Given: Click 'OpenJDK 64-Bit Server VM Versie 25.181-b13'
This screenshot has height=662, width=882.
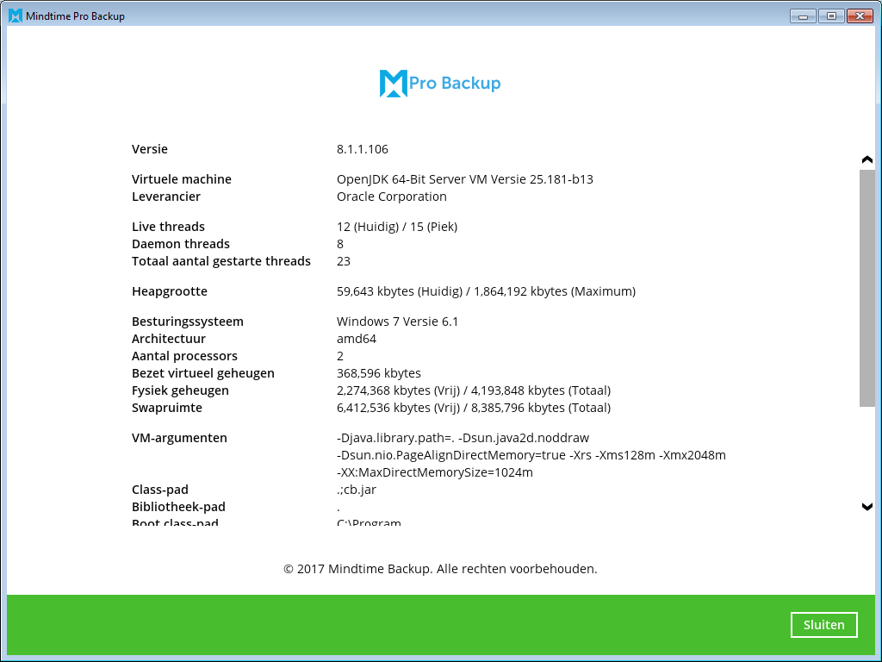Looking at the screenshot, I should pyautogui.click(x=464, y=179).
